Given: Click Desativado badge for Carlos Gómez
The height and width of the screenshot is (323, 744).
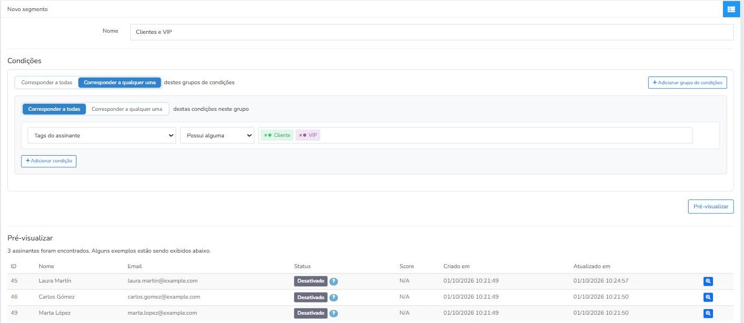Looking at the screenshot, I should [311, 298].
